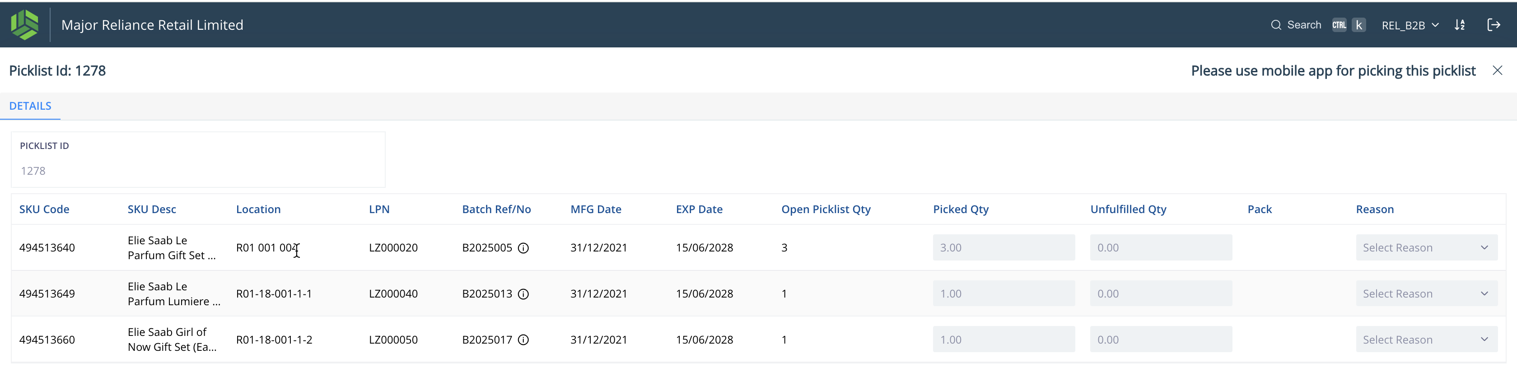The width and height of the screenshot is (1517, 377).
Task: Expand the REL_B2B account dropdown
Action: tap(1410, 25)
